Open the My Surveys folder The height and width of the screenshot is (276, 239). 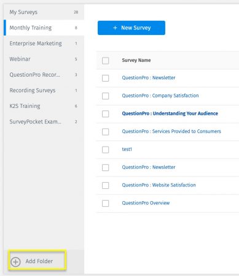tap(44, 12)
